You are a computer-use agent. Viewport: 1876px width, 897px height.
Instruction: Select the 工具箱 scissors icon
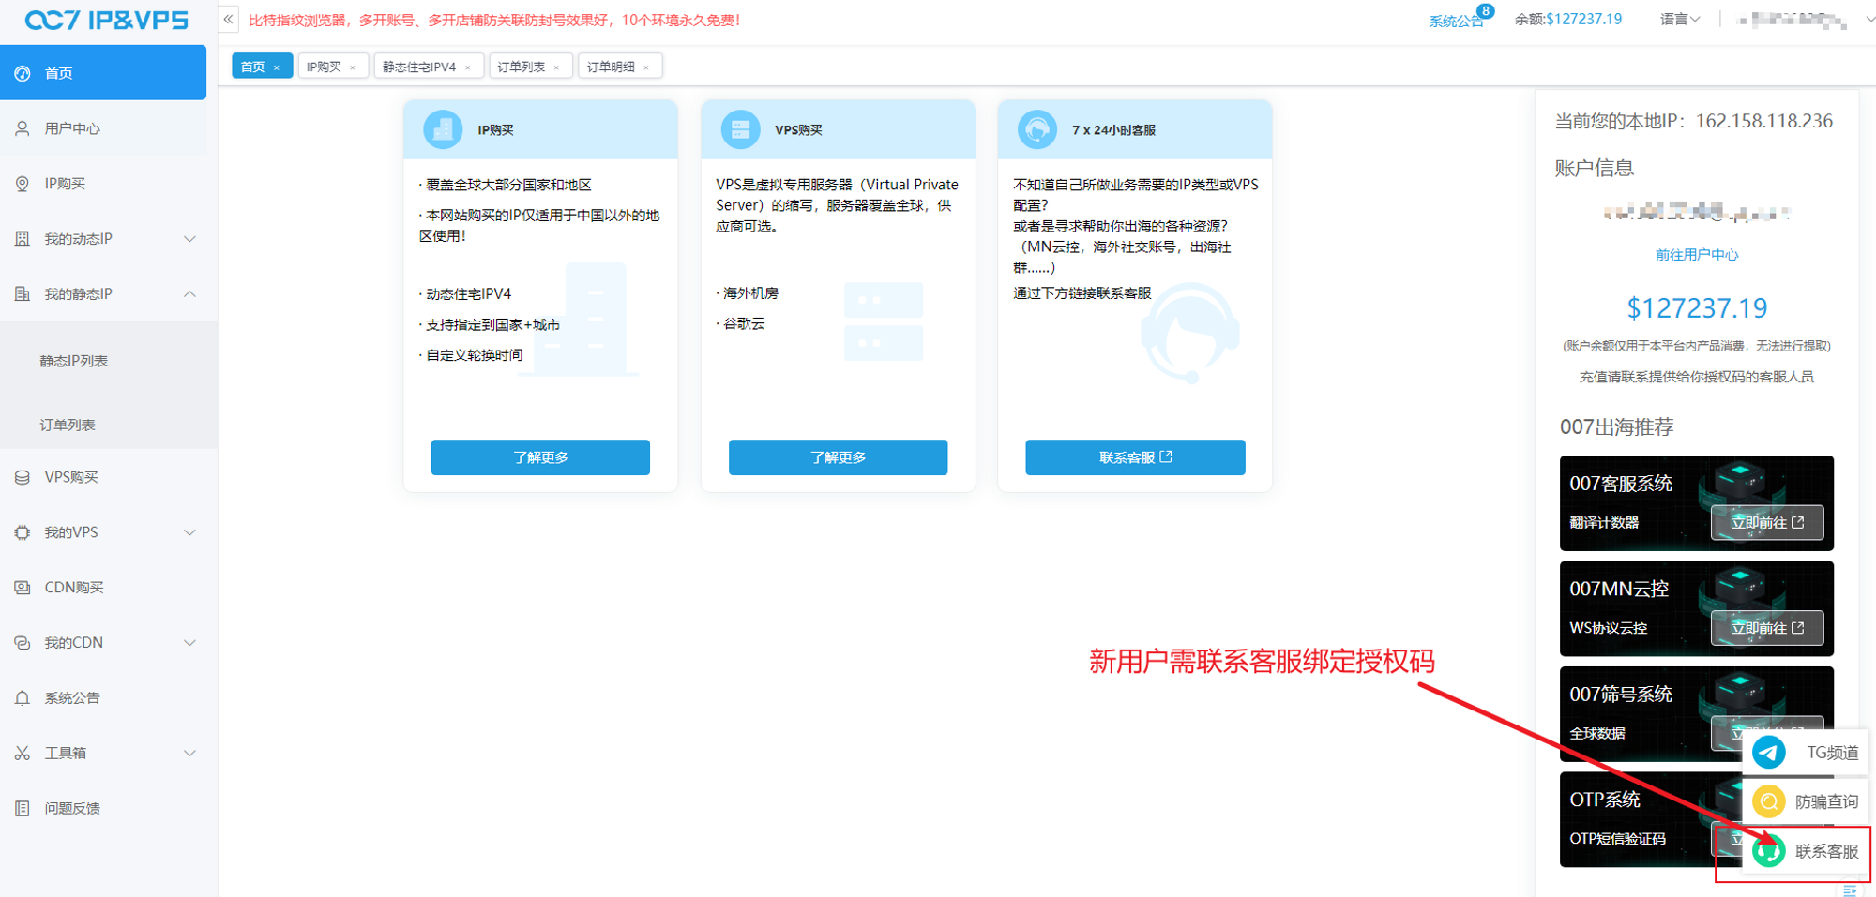click(x=21, y=752)
